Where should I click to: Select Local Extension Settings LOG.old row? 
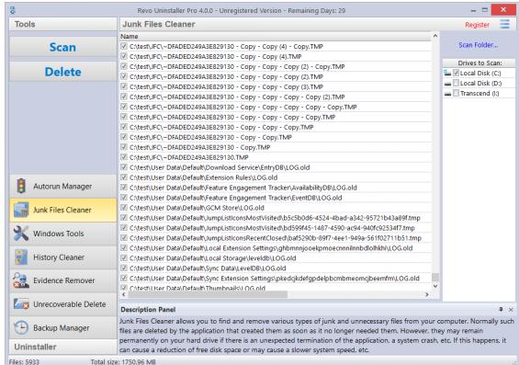[276, 247]
